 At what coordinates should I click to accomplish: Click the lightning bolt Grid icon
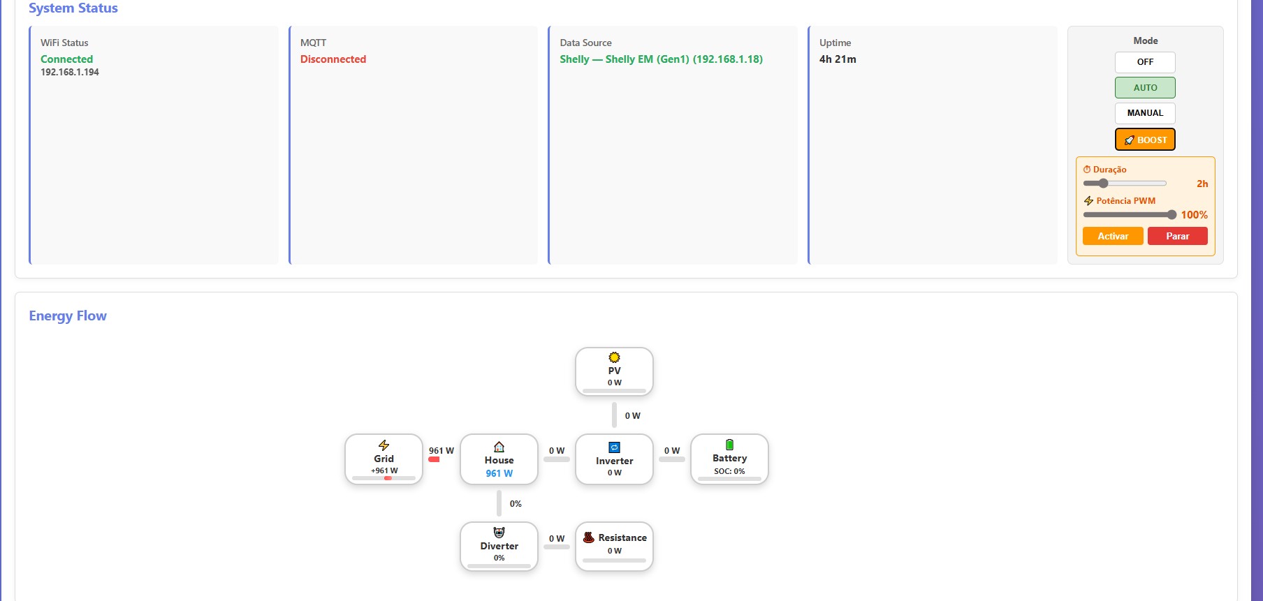384,445
